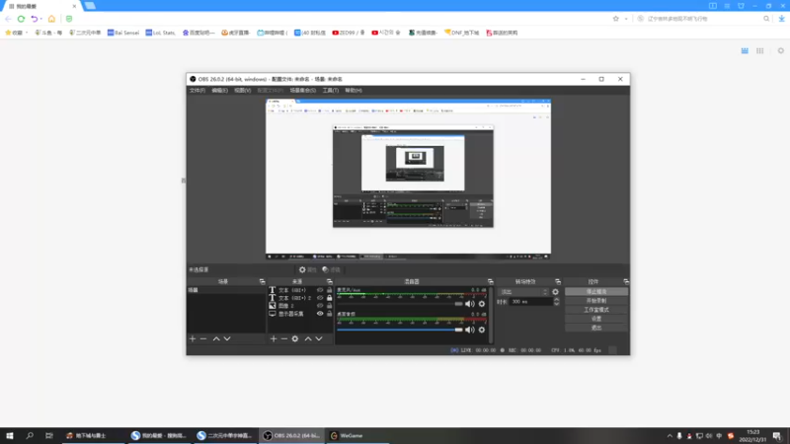Remove selected source with minus icon

pos(284,338)
